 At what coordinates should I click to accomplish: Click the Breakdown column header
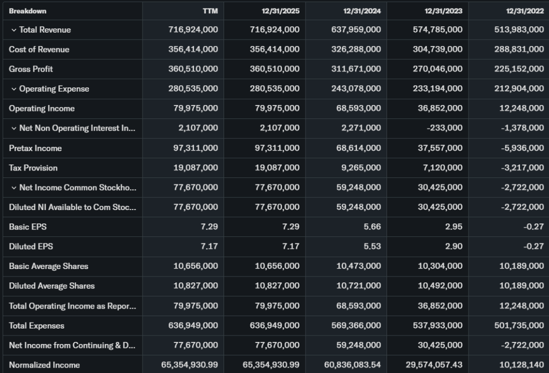pyautogui.click(x=27, y=11)
